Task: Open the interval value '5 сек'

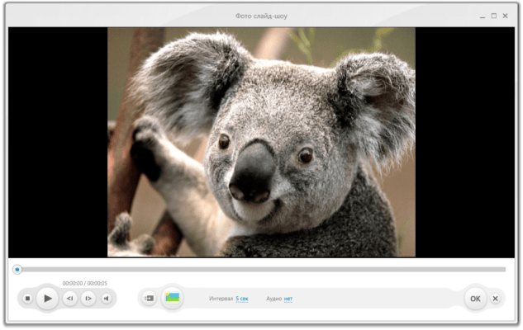Action: tap(243, 299)
